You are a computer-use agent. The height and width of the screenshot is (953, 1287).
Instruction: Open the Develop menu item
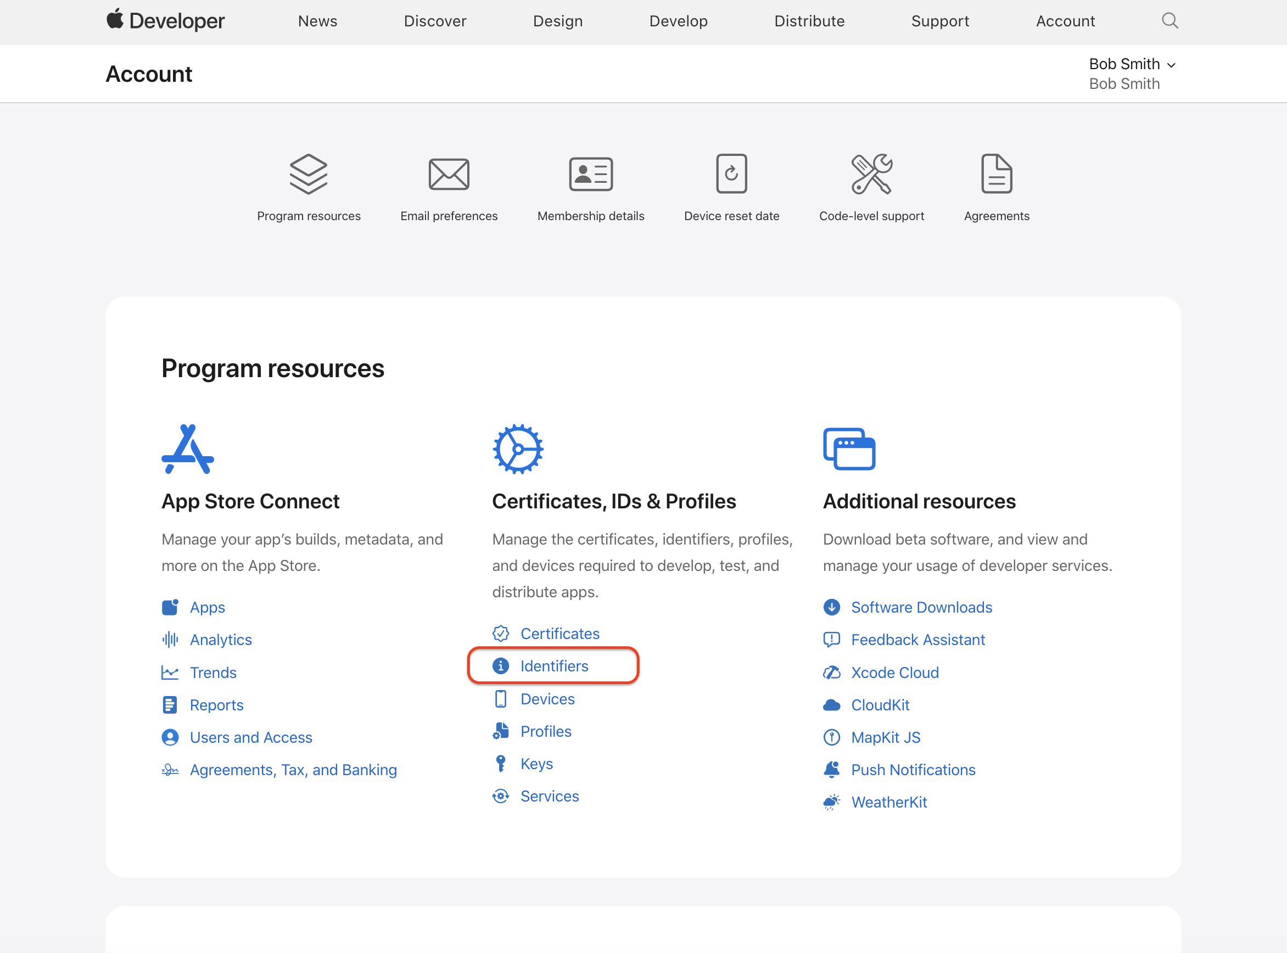[679, 21]
